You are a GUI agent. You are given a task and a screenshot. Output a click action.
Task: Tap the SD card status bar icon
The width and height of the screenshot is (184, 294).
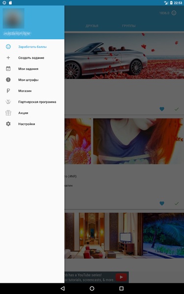pos(10,2)
